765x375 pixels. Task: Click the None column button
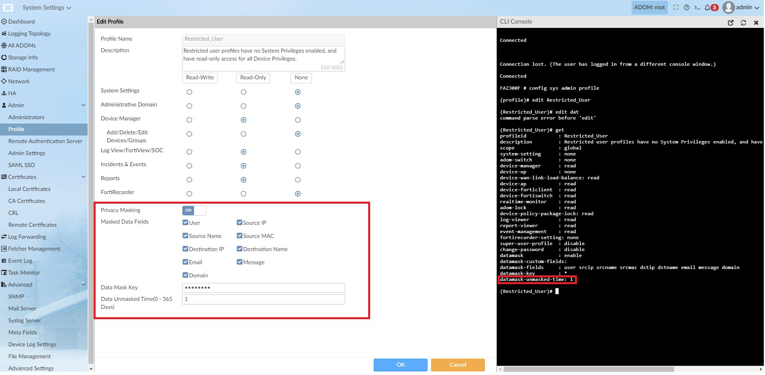(301, 78)
